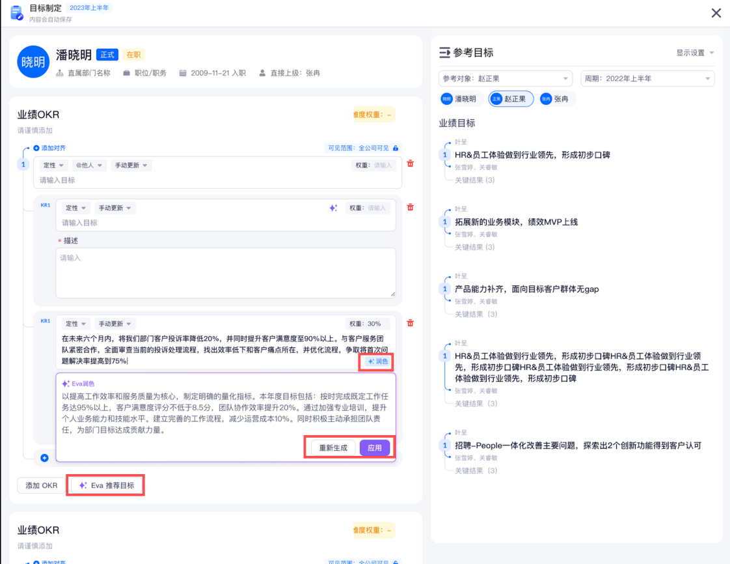730x564 pixels.
Task: Click the 添加 OKR button
Action: tap(42, 485)
